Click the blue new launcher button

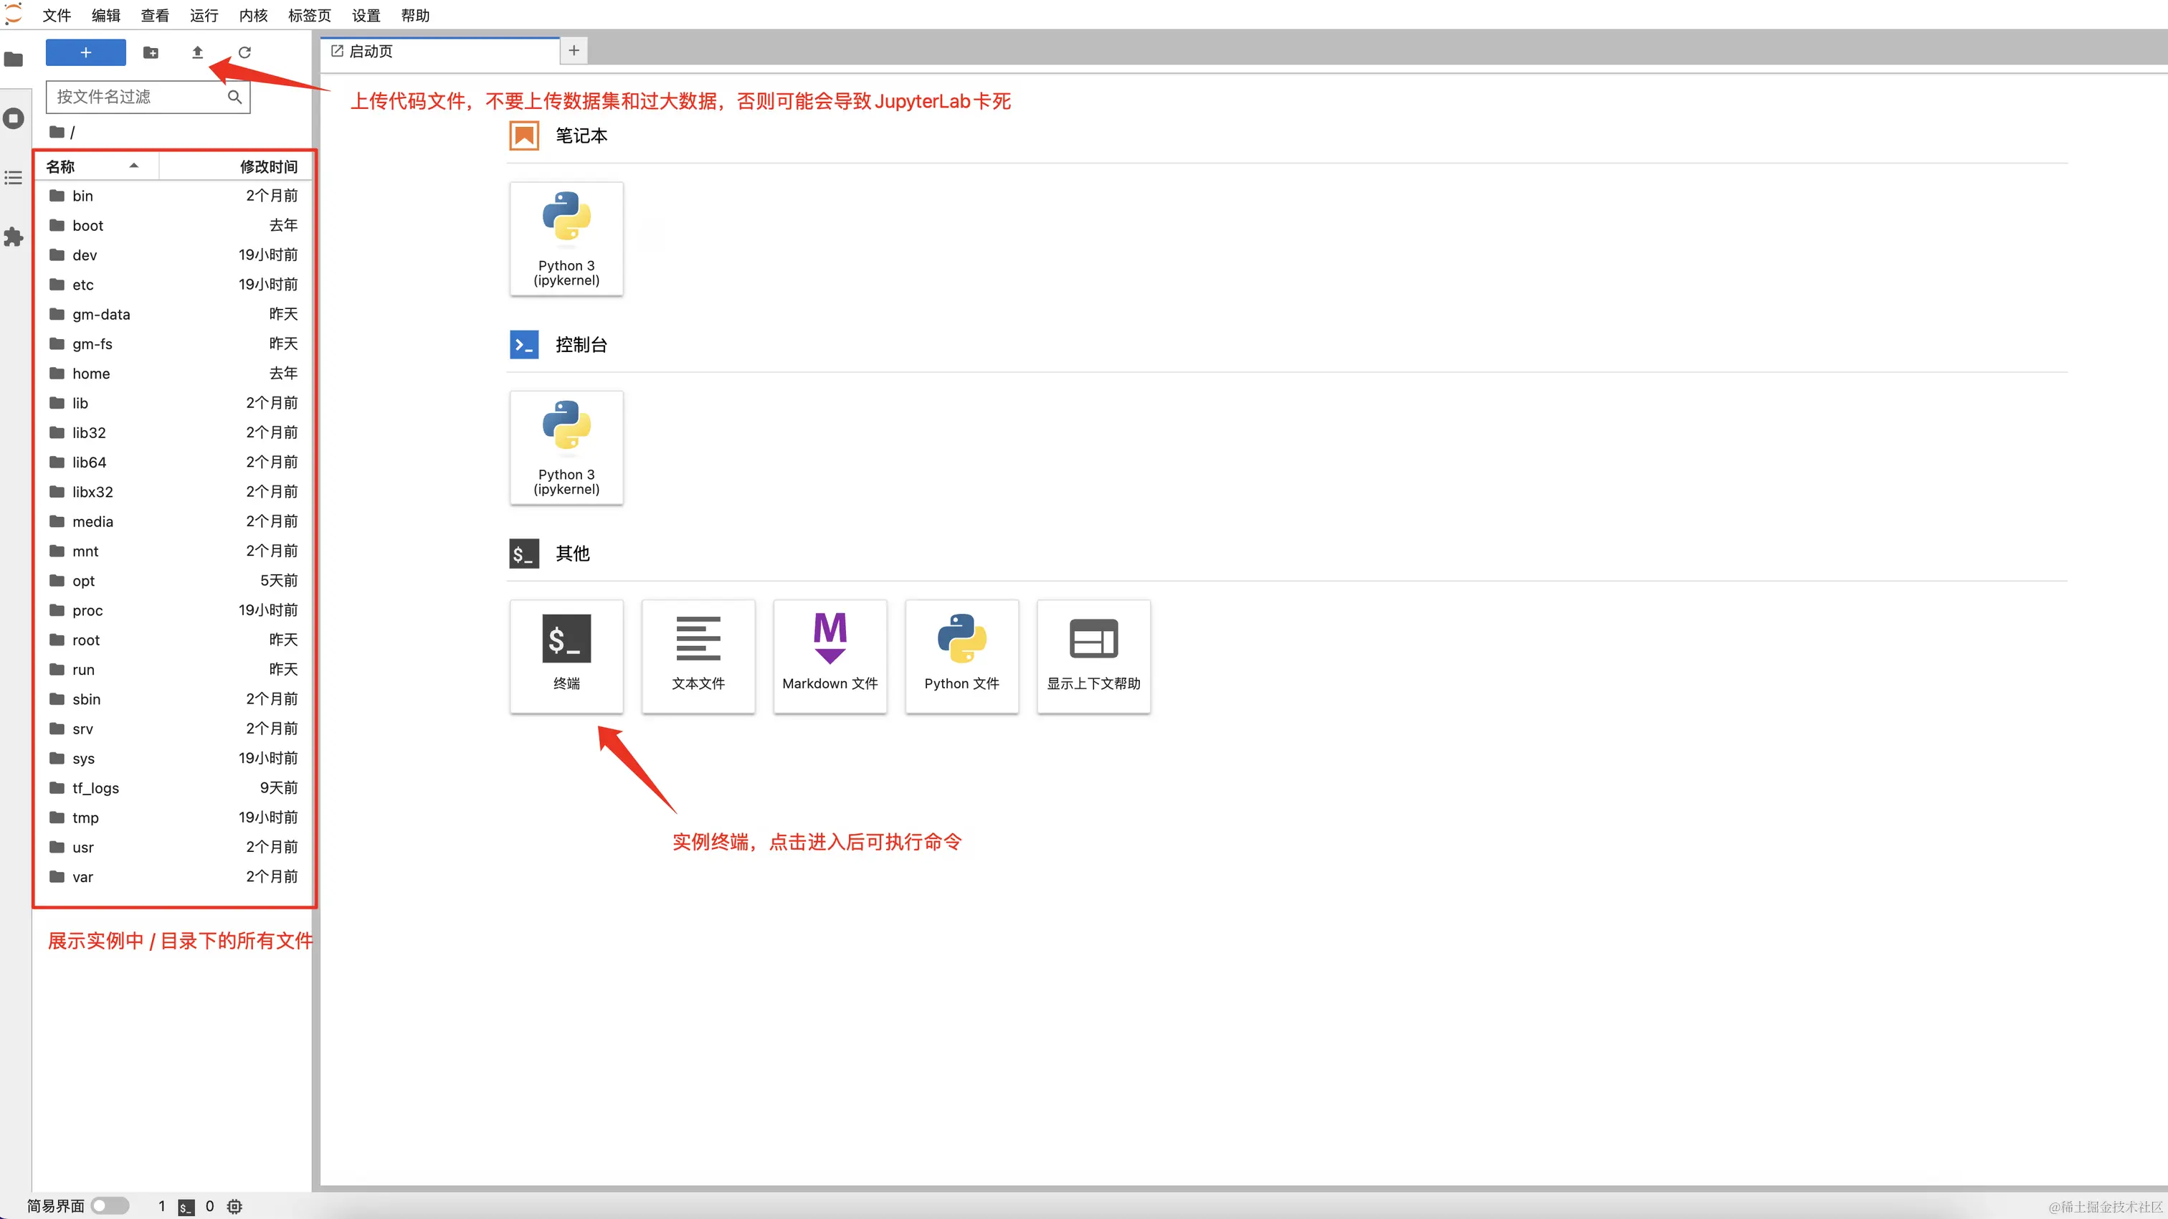coord(85,52)
